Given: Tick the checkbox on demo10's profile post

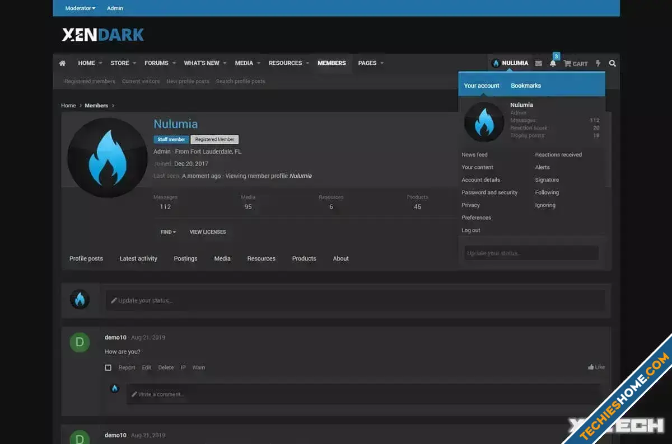Looking at the screenshot, I should [108, 368].
